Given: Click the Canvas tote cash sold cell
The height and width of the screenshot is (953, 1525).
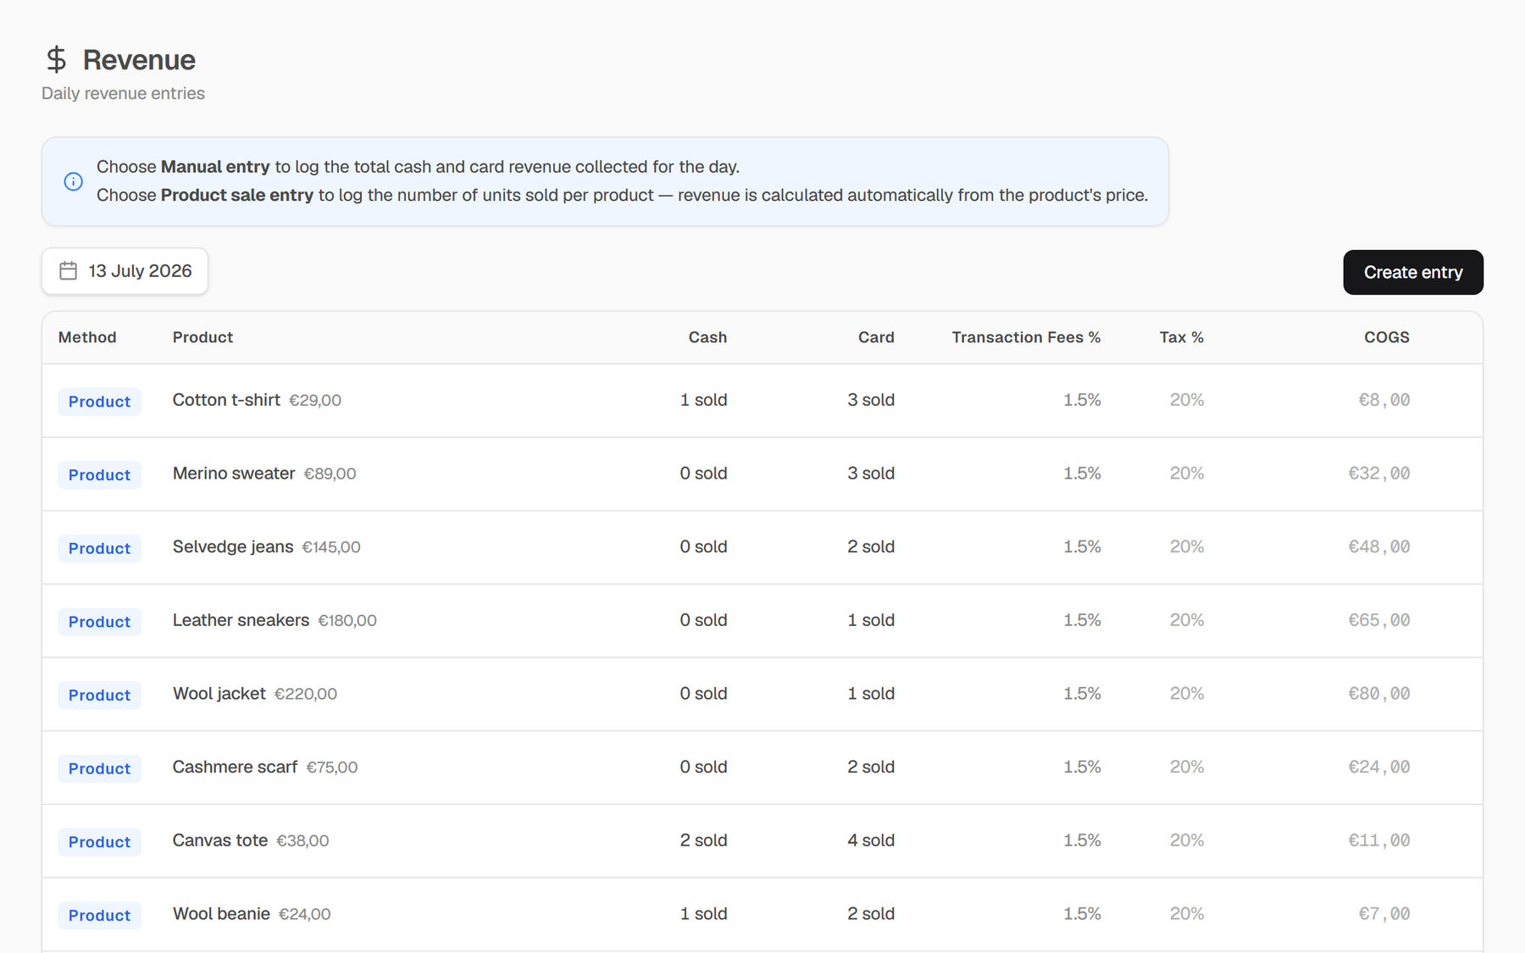Looking at the screenshot, I should (x=703, y=840).
